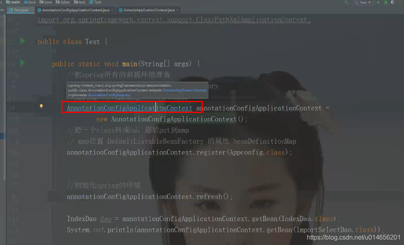This screenshot has height=245, width=404.
Task: Open the GenericApplicationContext.java tab
Action: tap(149, 10)
